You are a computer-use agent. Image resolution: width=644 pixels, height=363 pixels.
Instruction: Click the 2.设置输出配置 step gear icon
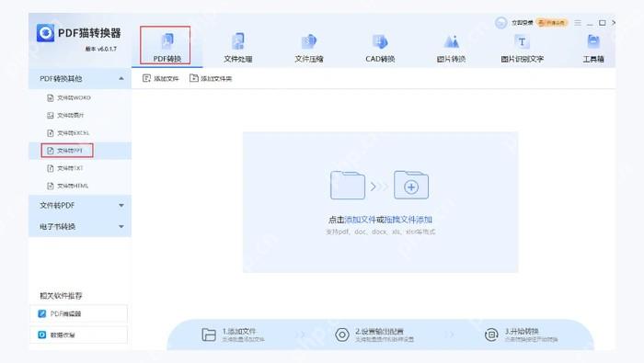tap(341, 335)
